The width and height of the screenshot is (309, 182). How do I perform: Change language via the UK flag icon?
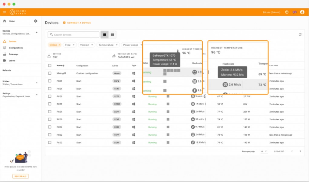pos(294,12)
